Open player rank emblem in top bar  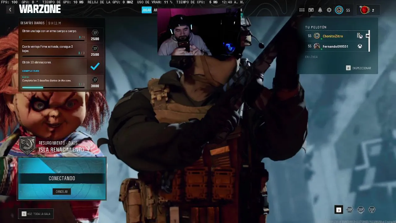[x=339, y=10]
